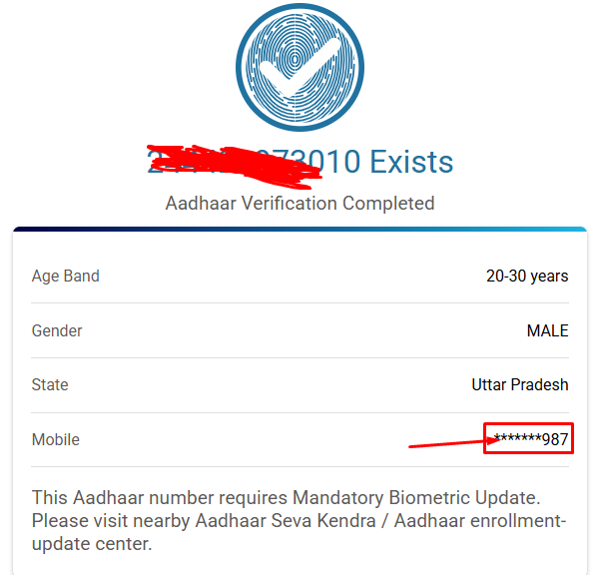Screen dimensions: 608x575
Task: Click the Age Band label
Action: tap(66, 277)
